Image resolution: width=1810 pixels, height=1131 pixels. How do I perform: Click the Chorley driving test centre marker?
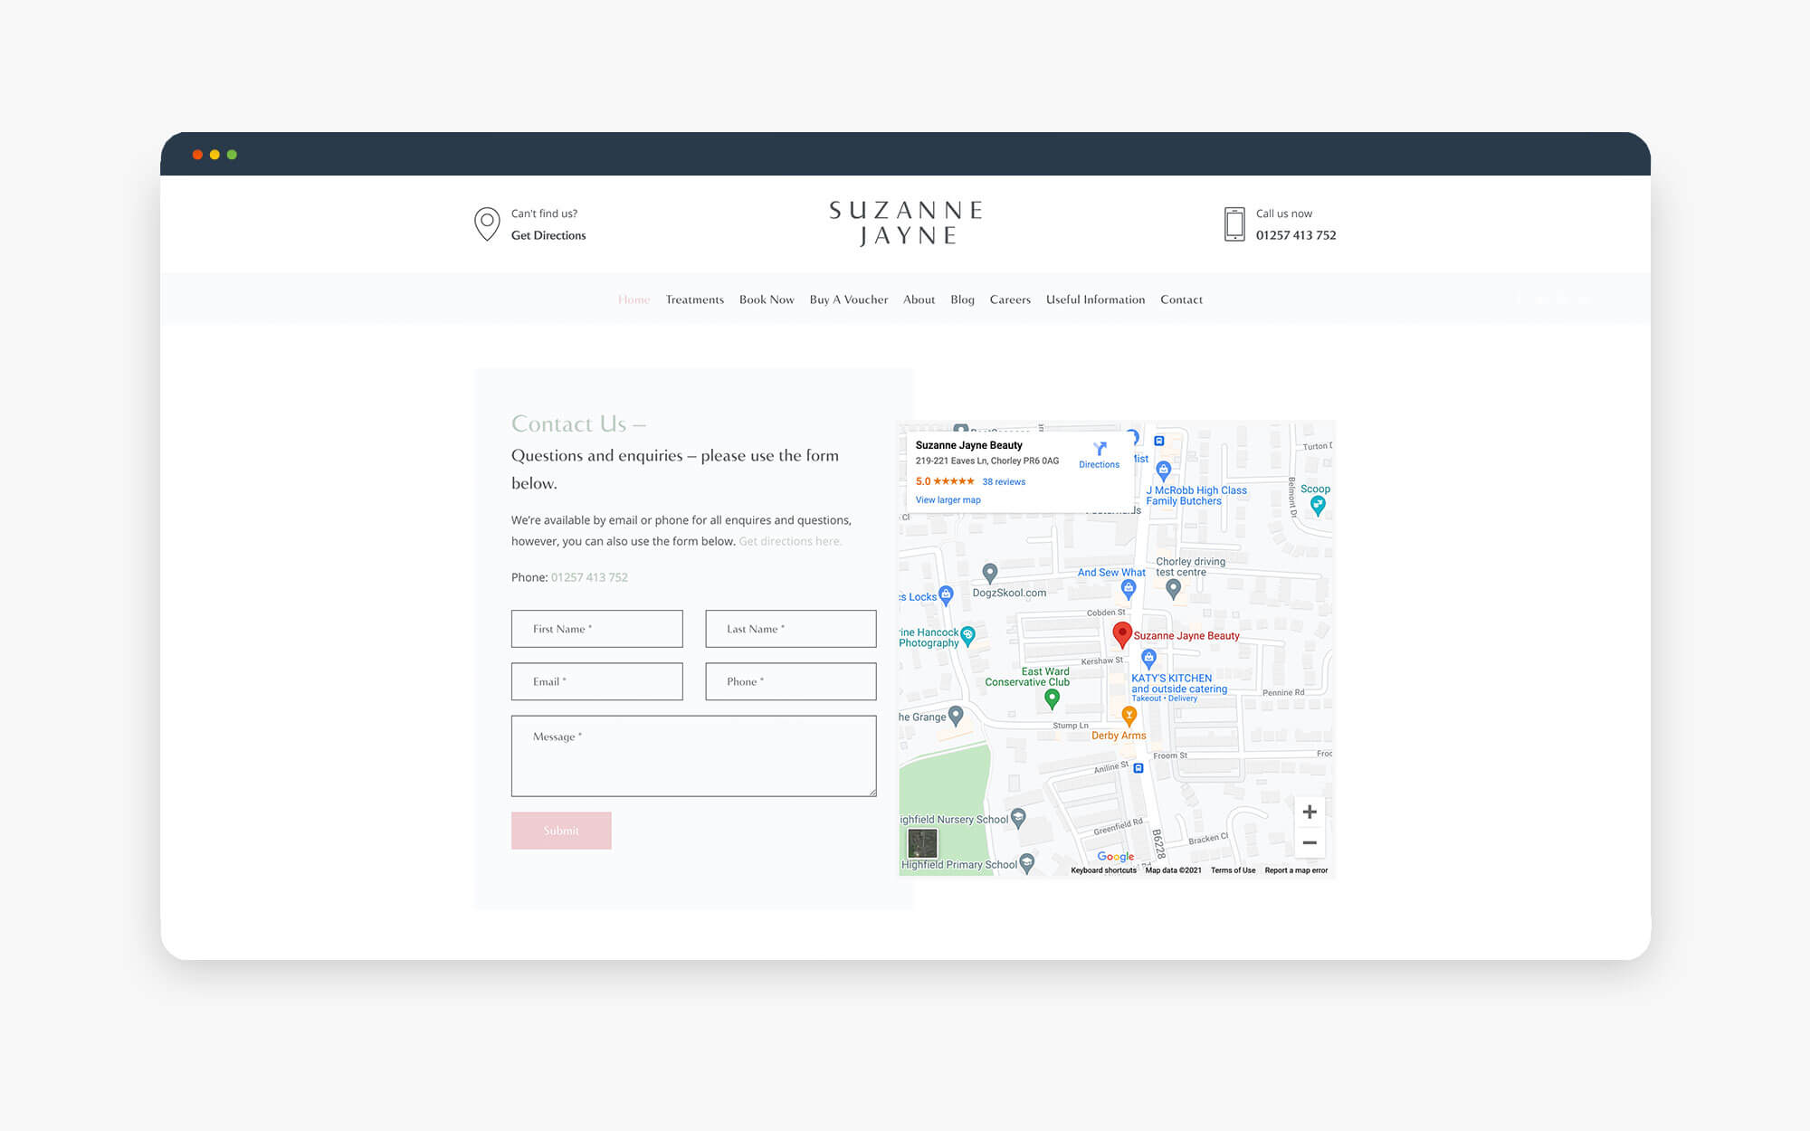pyautogui.click(x=1173, y=589)
